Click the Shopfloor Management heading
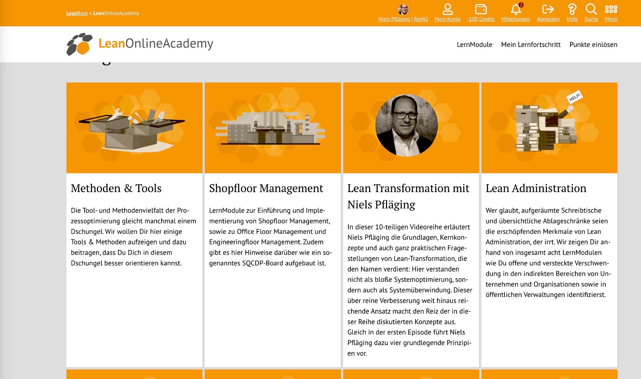 point(266,188)
